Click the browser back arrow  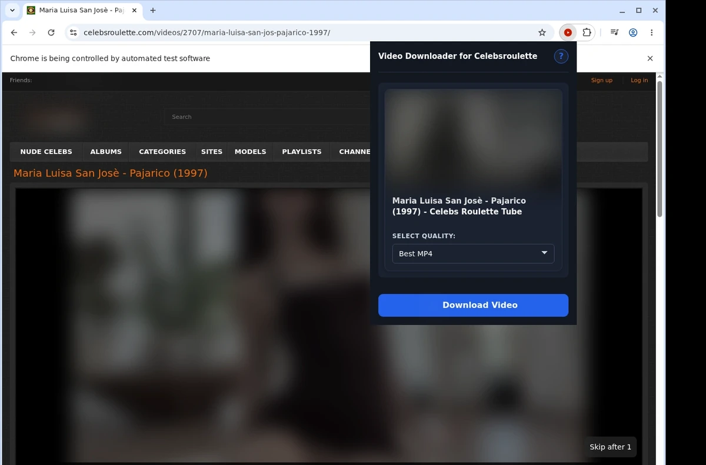[x=14, y=32]
